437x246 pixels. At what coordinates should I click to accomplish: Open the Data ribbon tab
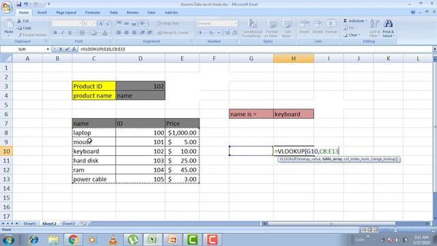coord(113,12)
